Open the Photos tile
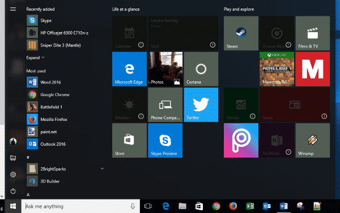 click(x=165, y=69)
